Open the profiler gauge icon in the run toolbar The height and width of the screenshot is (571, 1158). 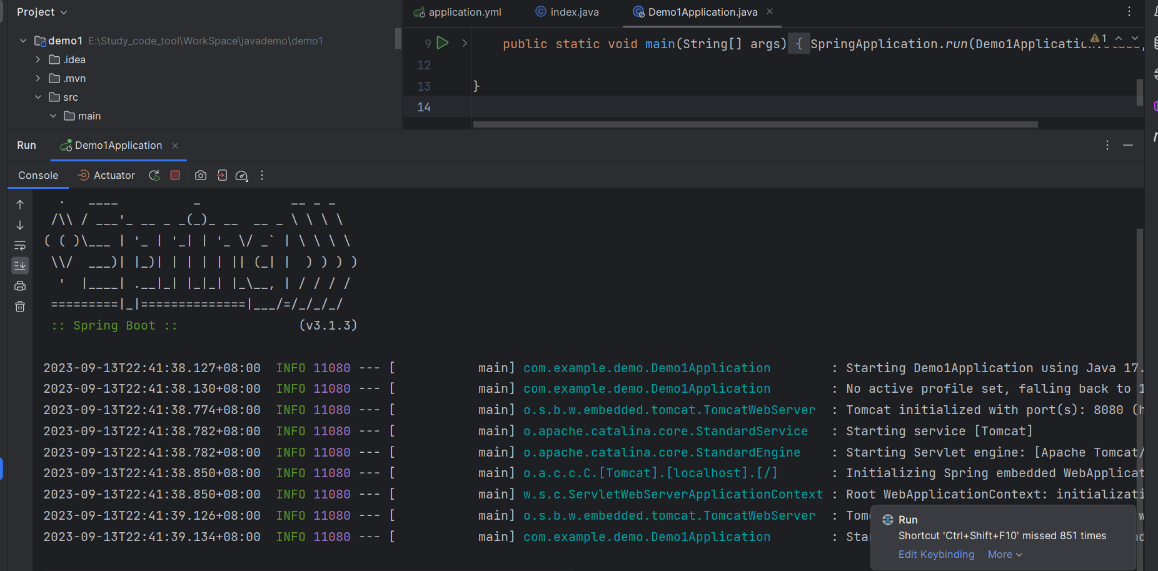click(x=242, y=176)
